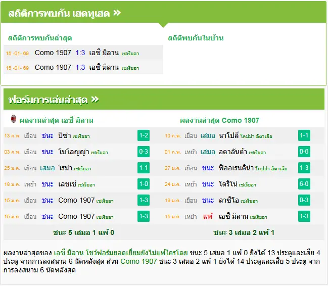This screenshot has width=328, height=286.
Task: Click the 1-3 score badge for ฟิออเรนติน่า
Action: point(304,168)
